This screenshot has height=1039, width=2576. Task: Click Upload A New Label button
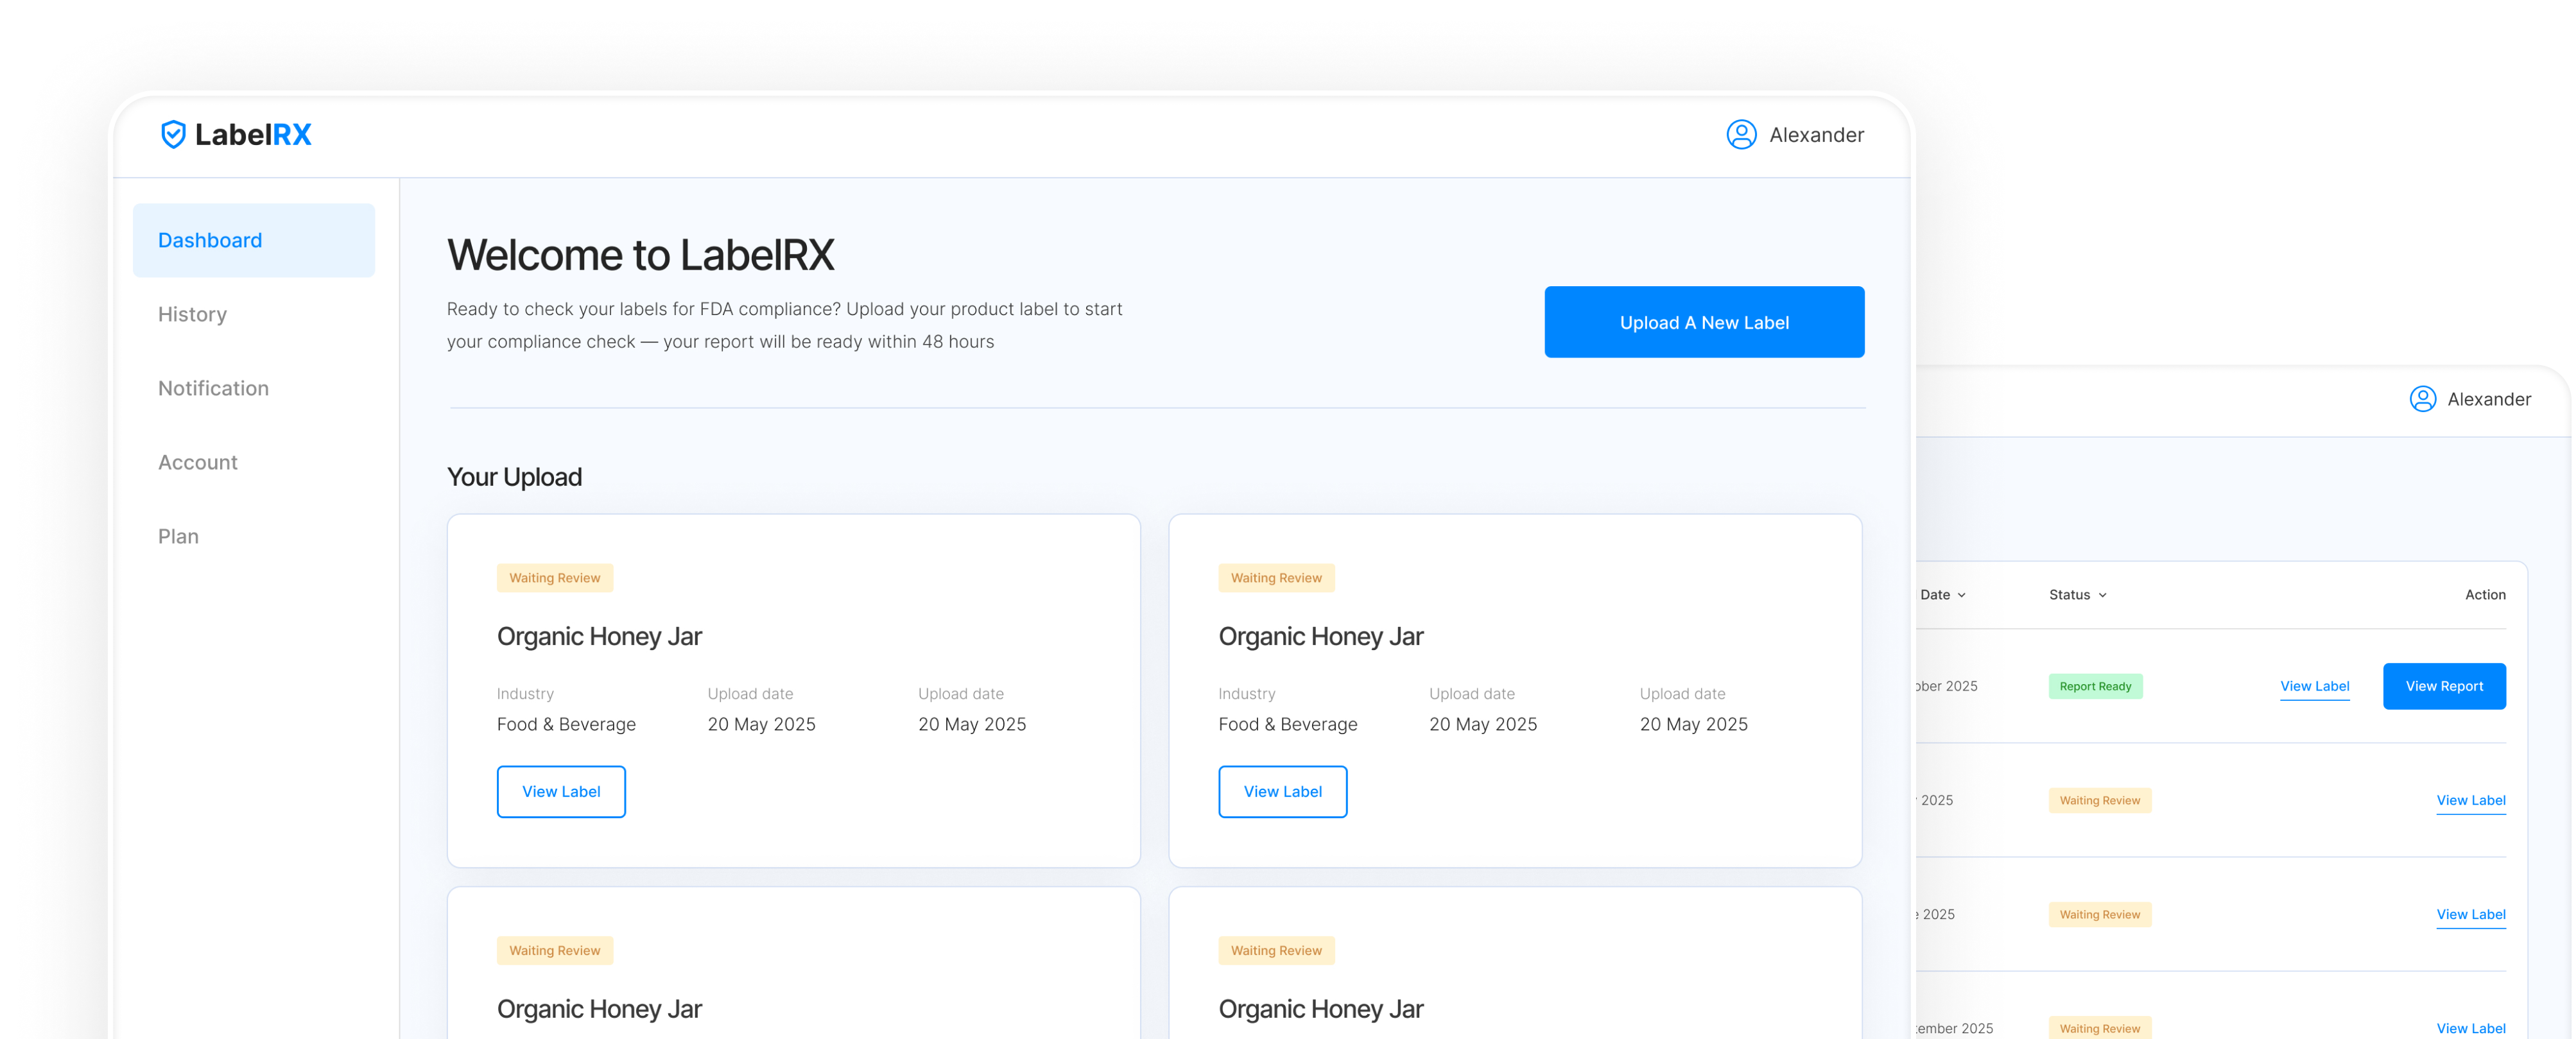click(x=1704, y=322)
